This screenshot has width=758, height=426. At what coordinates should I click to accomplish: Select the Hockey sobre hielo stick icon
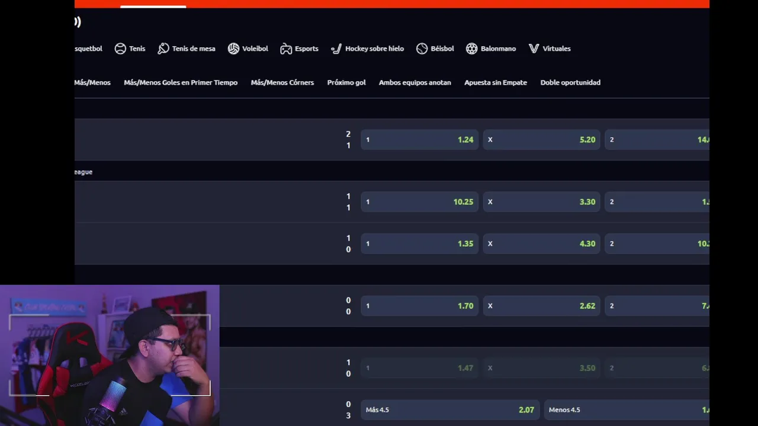tap(336, 49)
